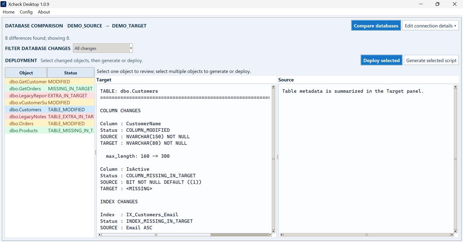The height and width of the screenshot is (242, 463).
Task: Click the Source panel scroll-down arrow
Action: (455, 231)
